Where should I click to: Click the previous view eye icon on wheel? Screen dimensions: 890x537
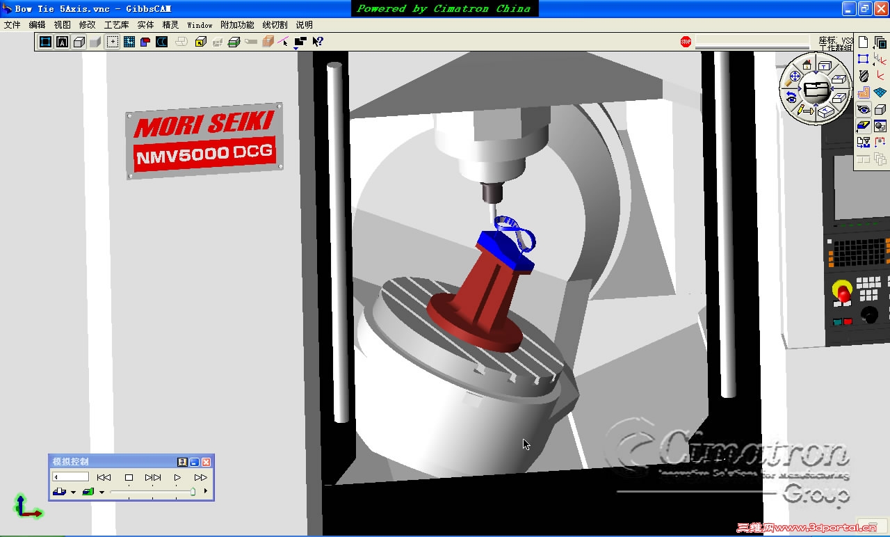(x=791, y=97)
